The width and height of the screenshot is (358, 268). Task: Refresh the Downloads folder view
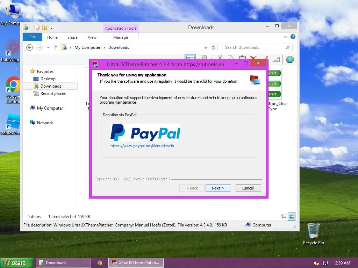click(x=213, y=47)
